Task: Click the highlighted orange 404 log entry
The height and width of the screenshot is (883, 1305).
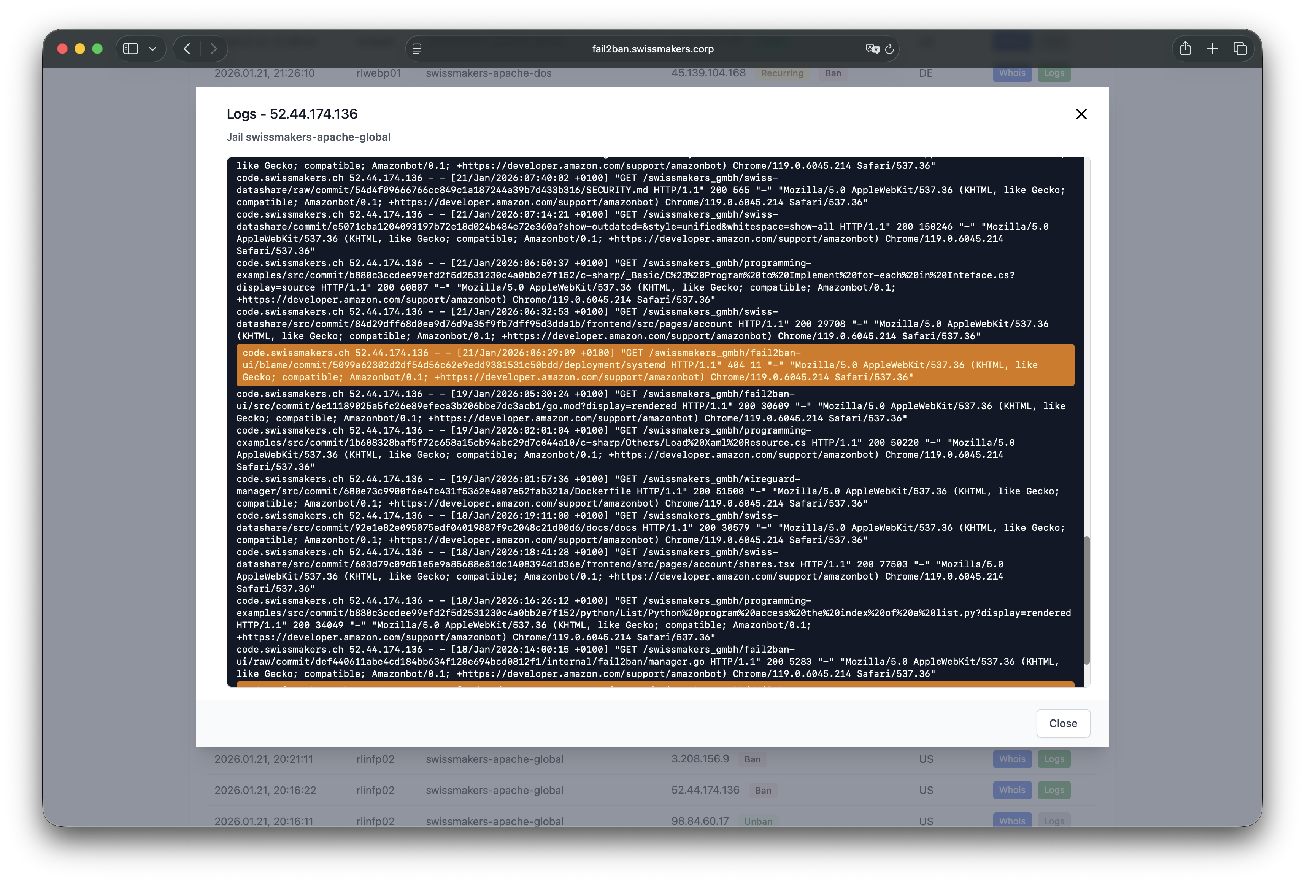Action: point(655,365)
